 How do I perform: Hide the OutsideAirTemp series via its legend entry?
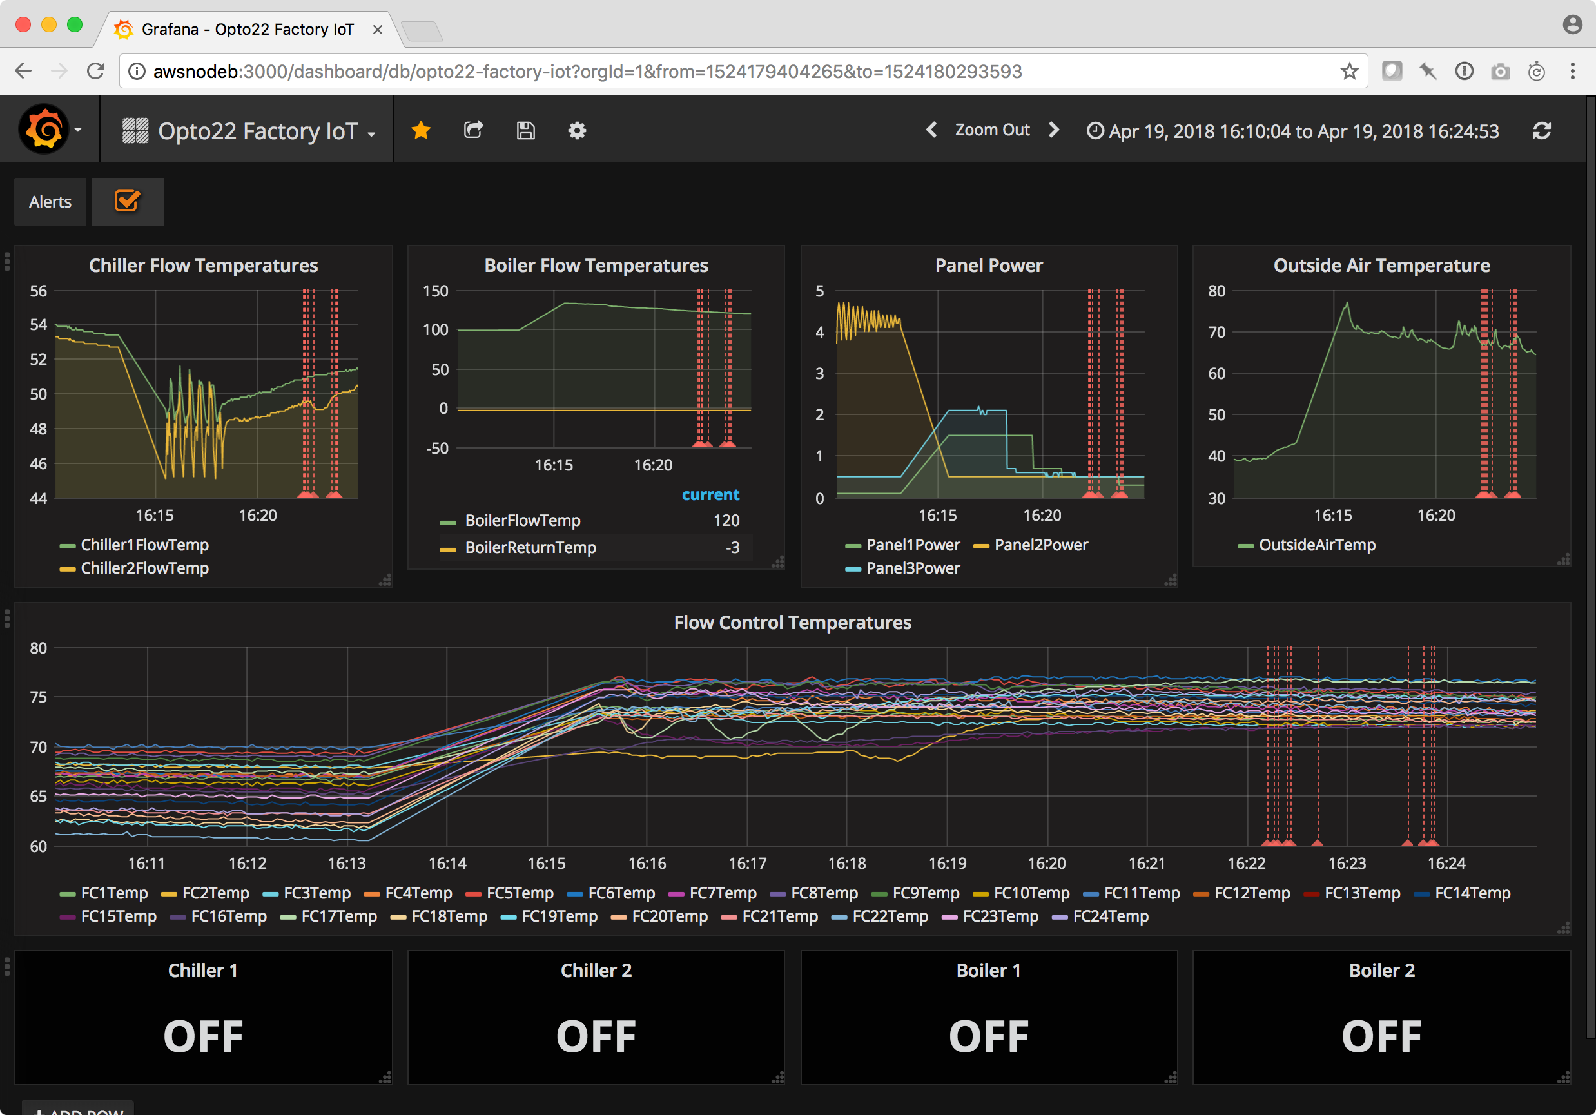(x=1318, y=545)
